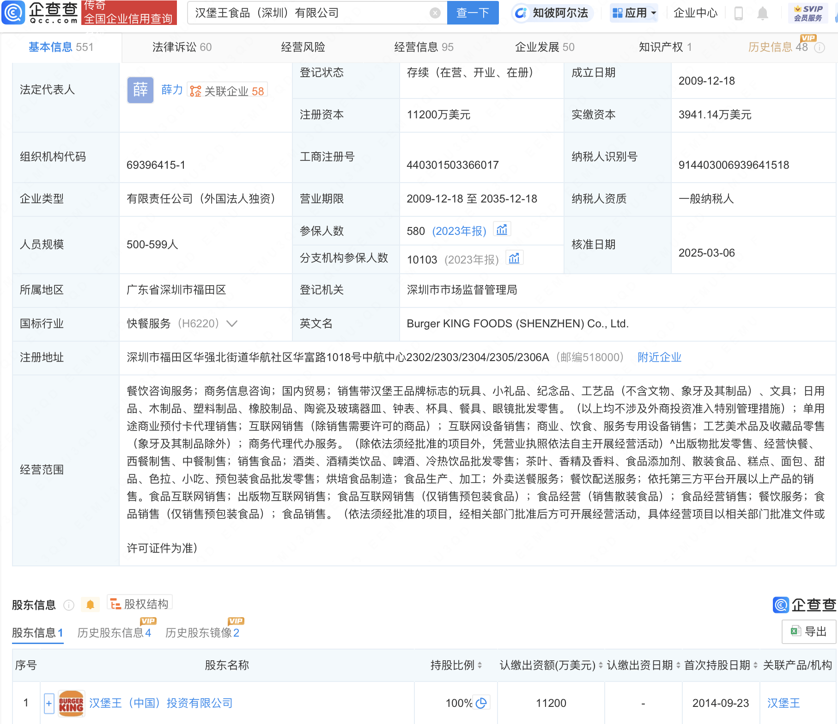This screenshot has height=724, width=838.
Task: Select 历史股东镜像 2 sub-tab
Action: click(x=202, y=632)
